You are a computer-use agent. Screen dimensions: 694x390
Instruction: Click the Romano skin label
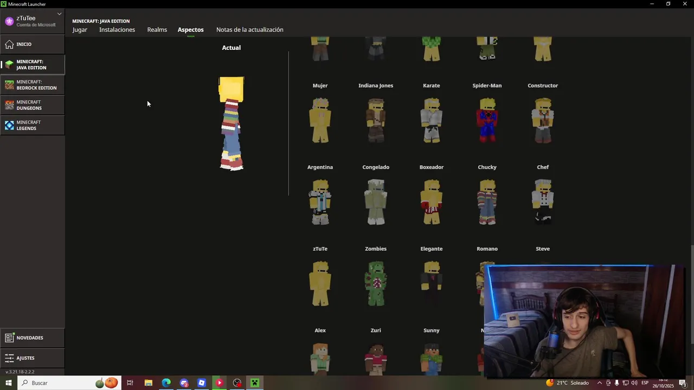487,249
